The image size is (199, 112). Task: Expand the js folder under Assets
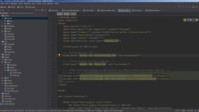pos(5,24)
